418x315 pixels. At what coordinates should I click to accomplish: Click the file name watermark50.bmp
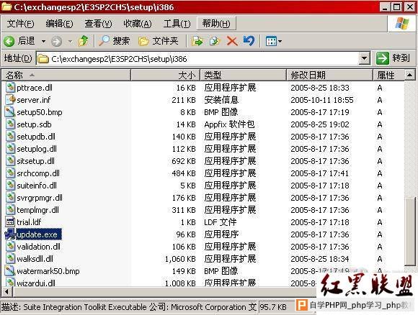(48, 271)
